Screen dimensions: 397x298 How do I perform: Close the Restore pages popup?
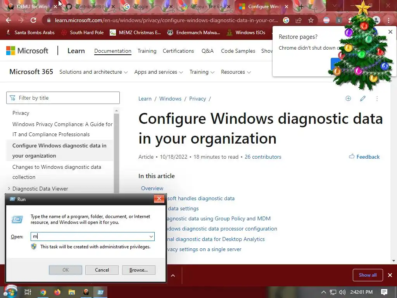pyautogui.click(x=390, y=32)
